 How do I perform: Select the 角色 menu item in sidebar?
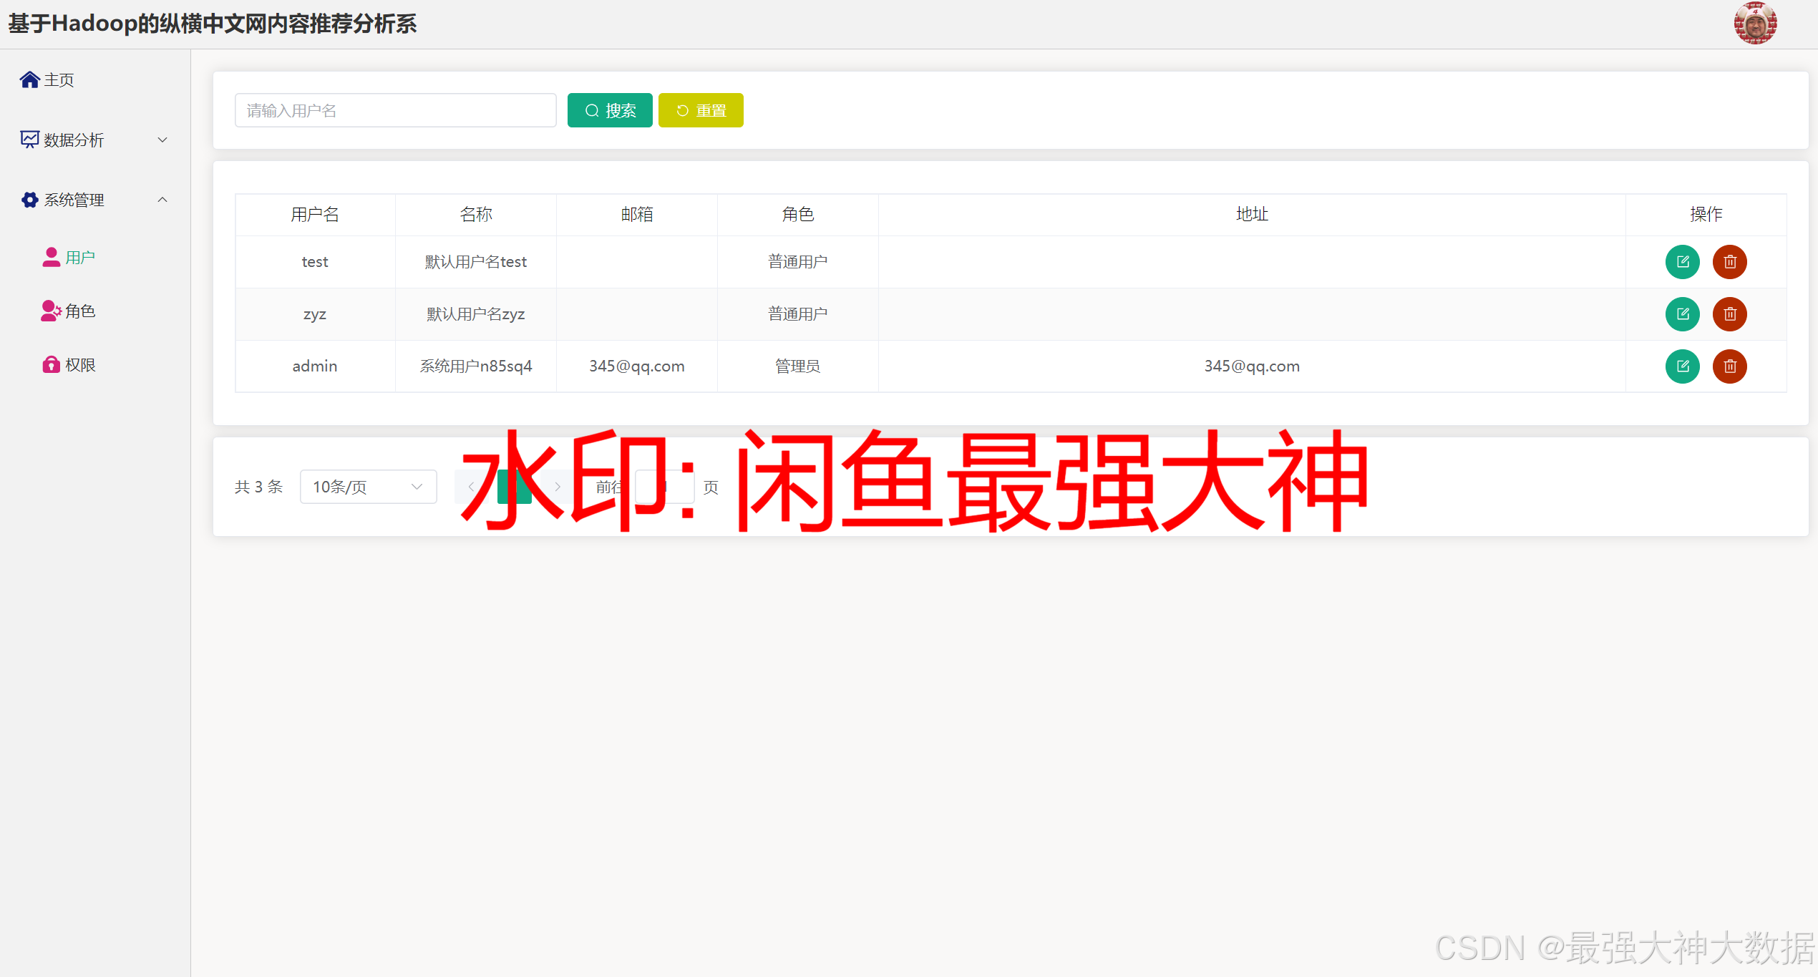pos(80,311)
